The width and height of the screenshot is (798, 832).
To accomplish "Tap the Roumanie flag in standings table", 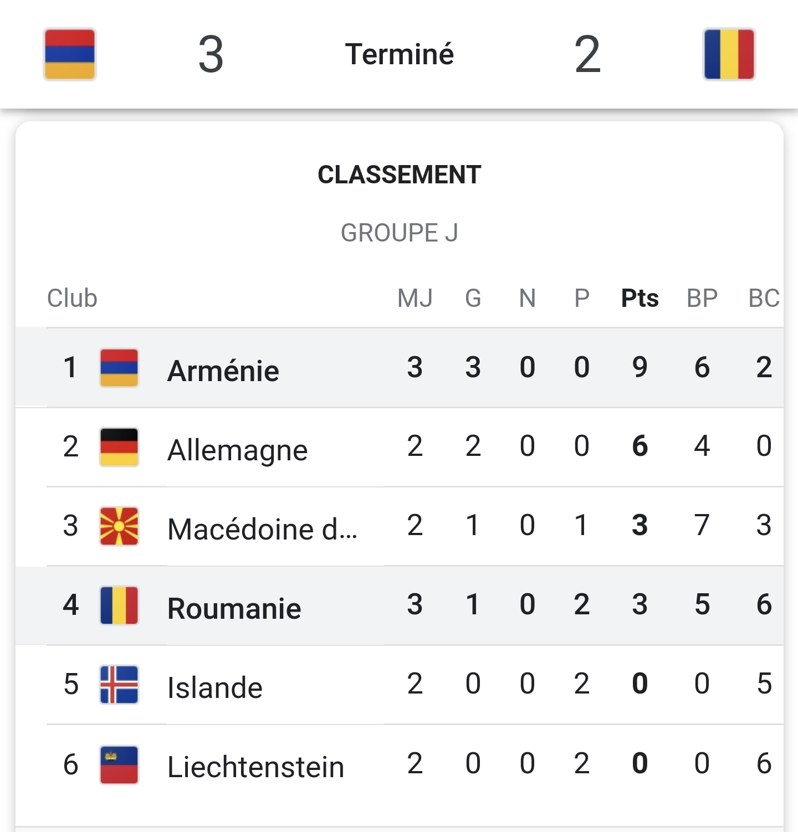I will [x=119, y=605].
